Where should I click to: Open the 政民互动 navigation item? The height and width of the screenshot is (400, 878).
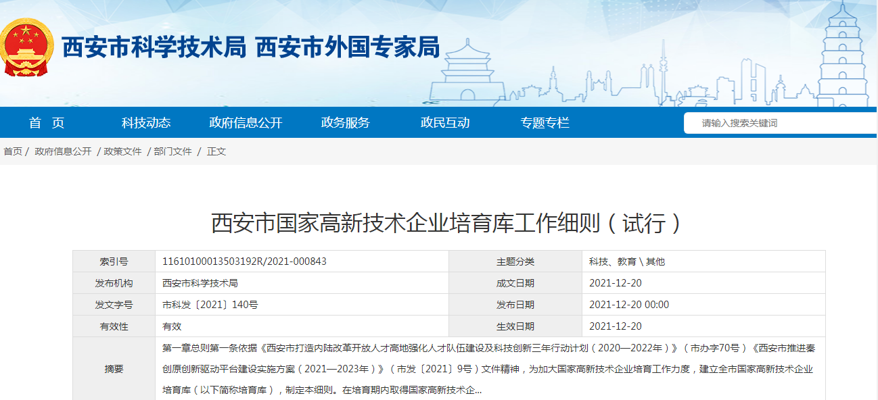[x=444, y=123]
